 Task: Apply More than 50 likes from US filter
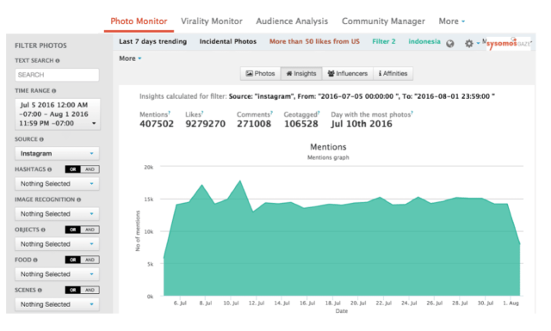pyautogui.click(x=314, y=41)
